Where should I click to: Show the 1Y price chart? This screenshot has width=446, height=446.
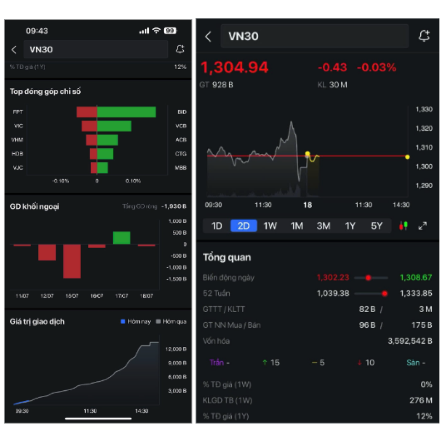(350, 226)
